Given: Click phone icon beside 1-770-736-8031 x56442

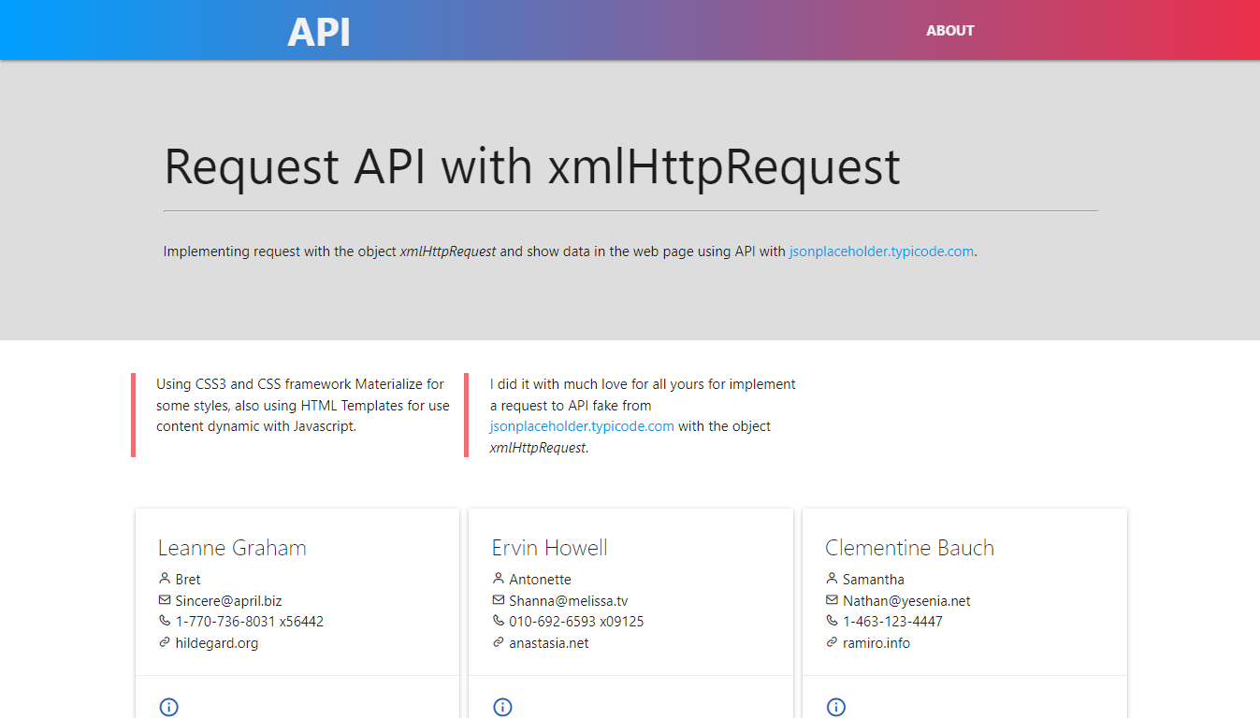Looking at the screenshot, I should pos(165,621).
